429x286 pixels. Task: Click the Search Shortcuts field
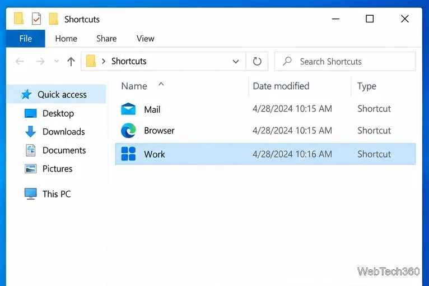pyautogui.click(x=345, y=61)
